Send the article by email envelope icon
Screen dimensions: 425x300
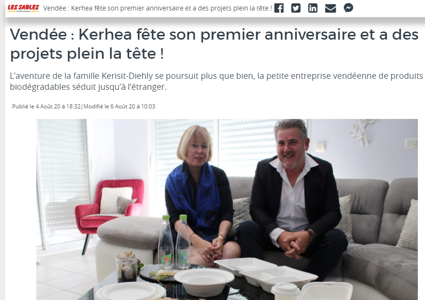[331, 8]
